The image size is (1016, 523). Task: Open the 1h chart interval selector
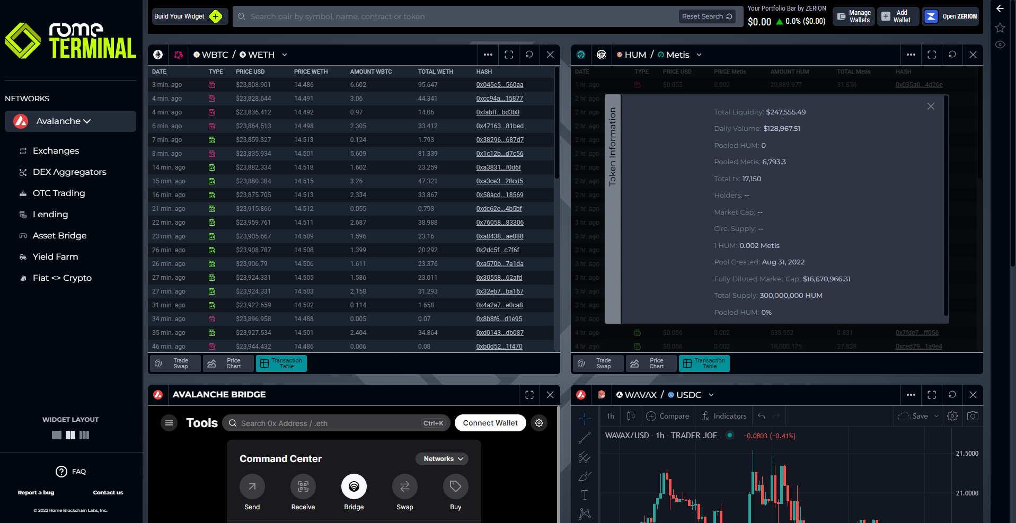pyautogui.click(x=611, y=416)
